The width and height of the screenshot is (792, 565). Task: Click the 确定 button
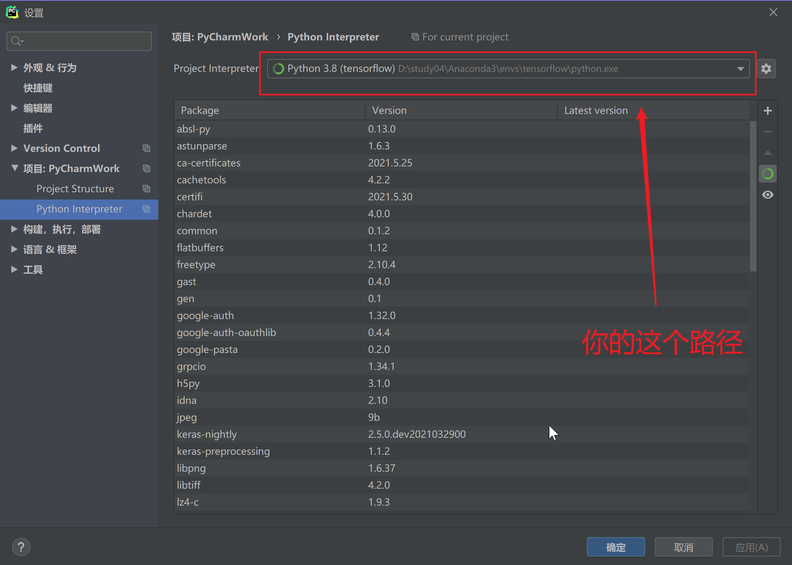point(615,547)
